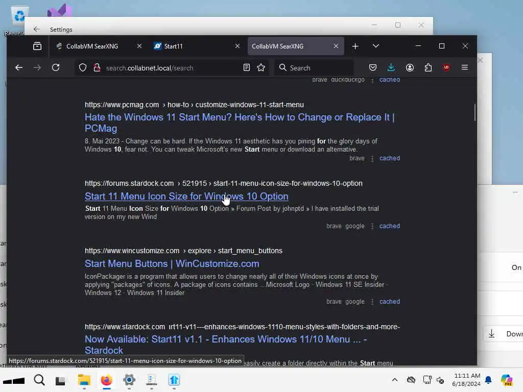Open Start 11 Menu Icon Size result link
The height and width of the screenshot is (392, 523).
point(186,197)
